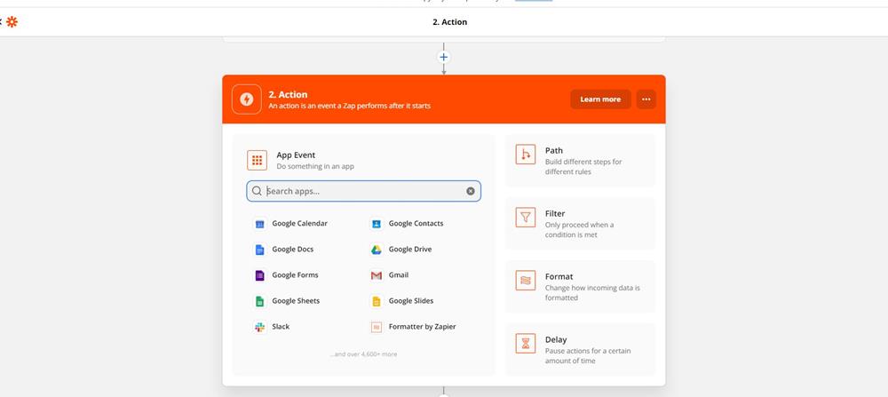
Task: Click 'Pause actions for a certain amount' text
Action: tap(588, 355)
